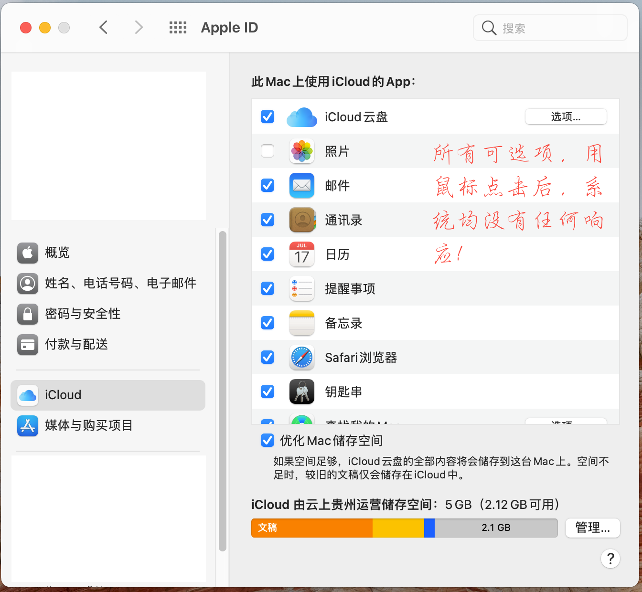This screenshot has height=592, width=642.
Task: Select 付款与配送 in sidebar
Action: point(108,344)
